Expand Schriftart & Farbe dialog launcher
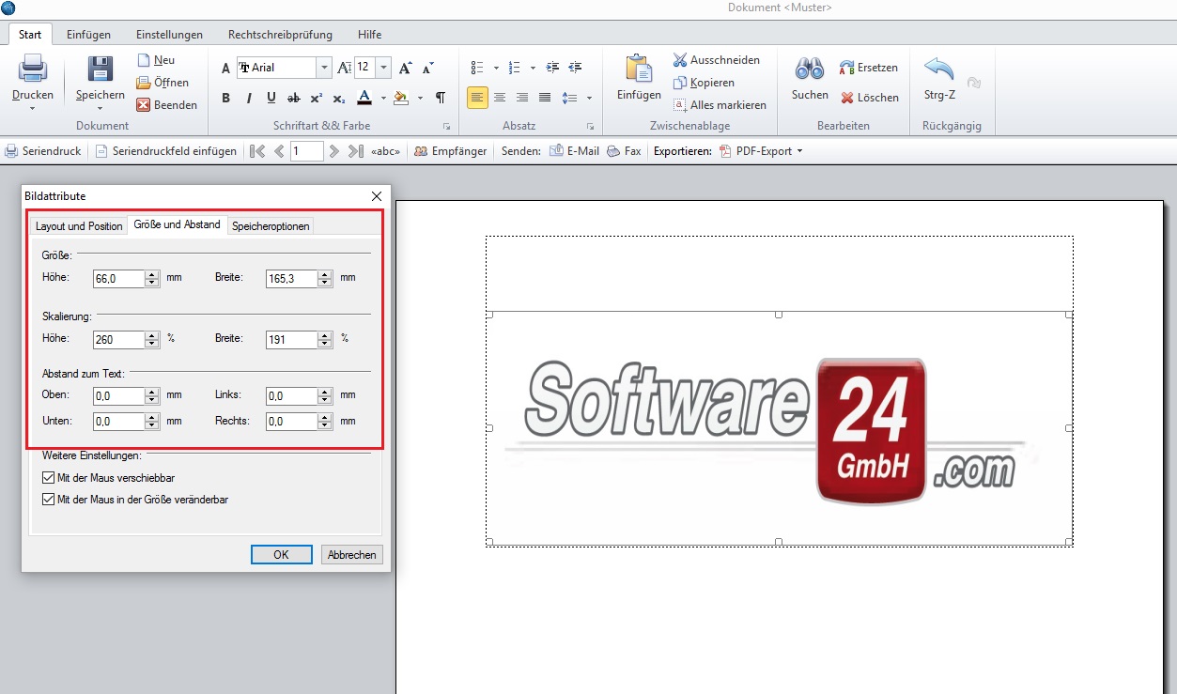The width and height of the screenshot is (1177, 694). 447,126
